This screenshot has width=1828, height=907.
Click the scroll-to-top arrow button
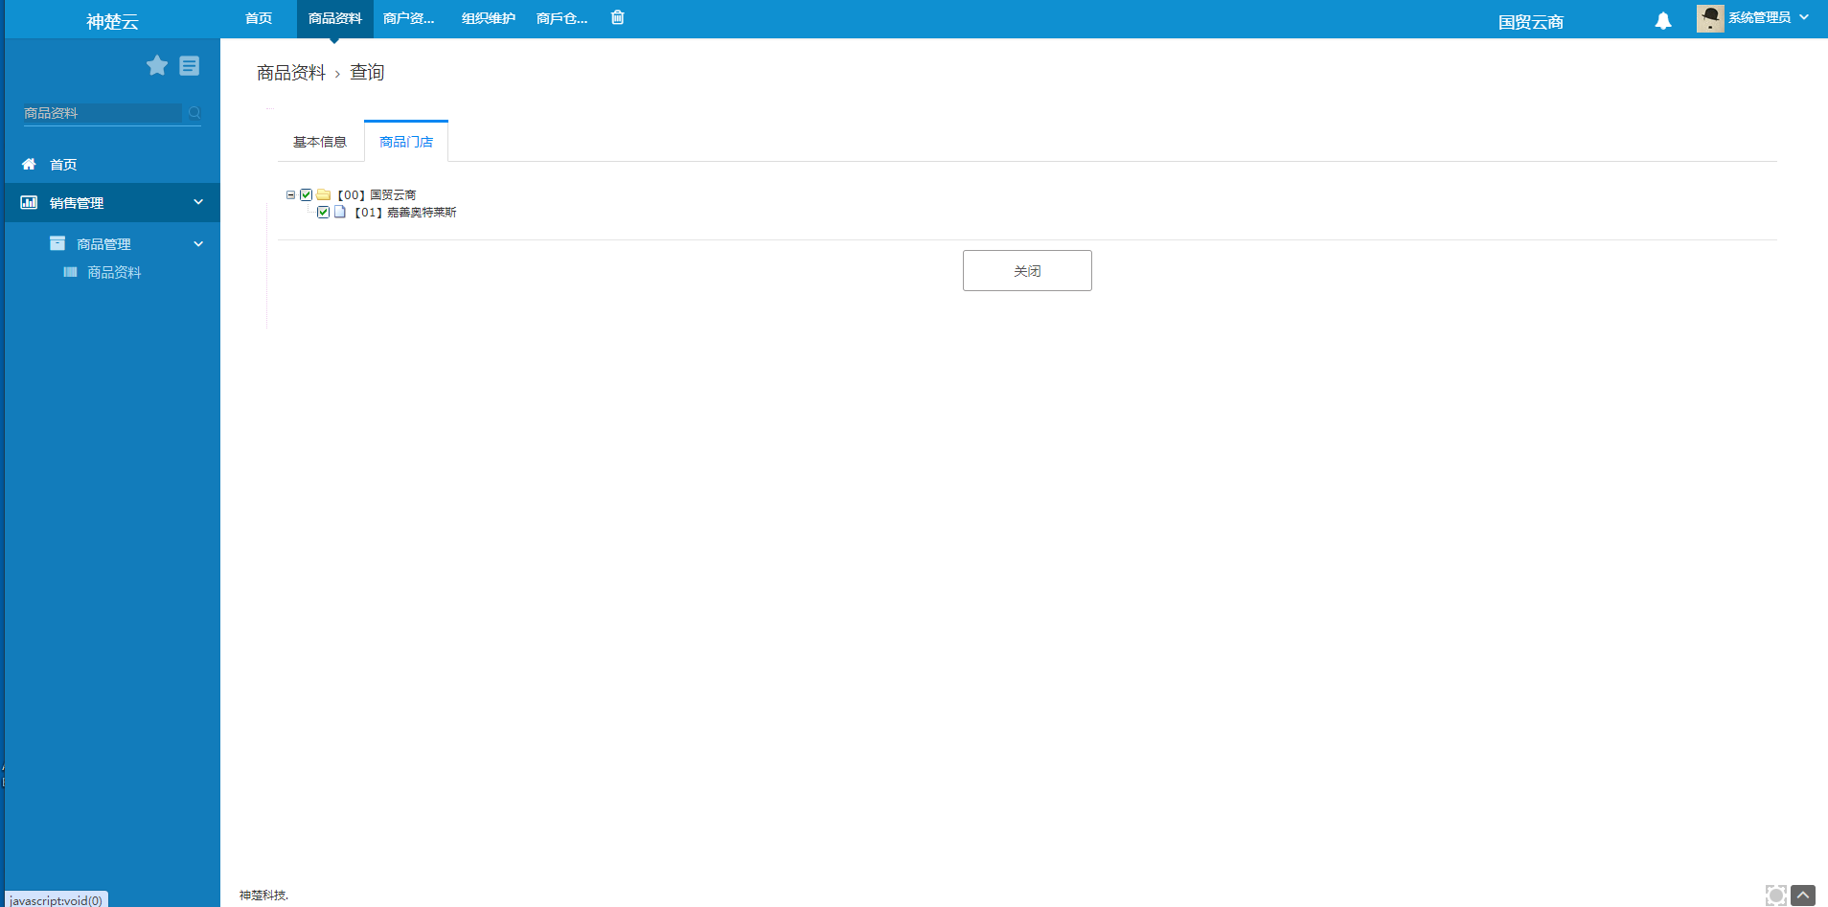(x=1803, y=896)
